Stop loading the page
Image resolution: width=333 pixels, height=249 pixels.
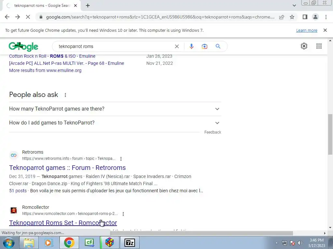click(x=28, y=17)
